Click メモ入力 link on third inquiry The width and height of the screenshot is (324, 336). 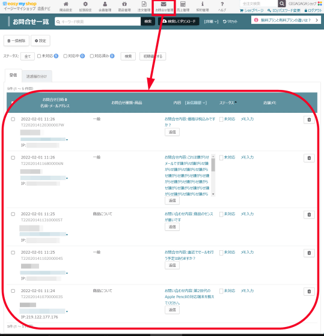point(247,214)
